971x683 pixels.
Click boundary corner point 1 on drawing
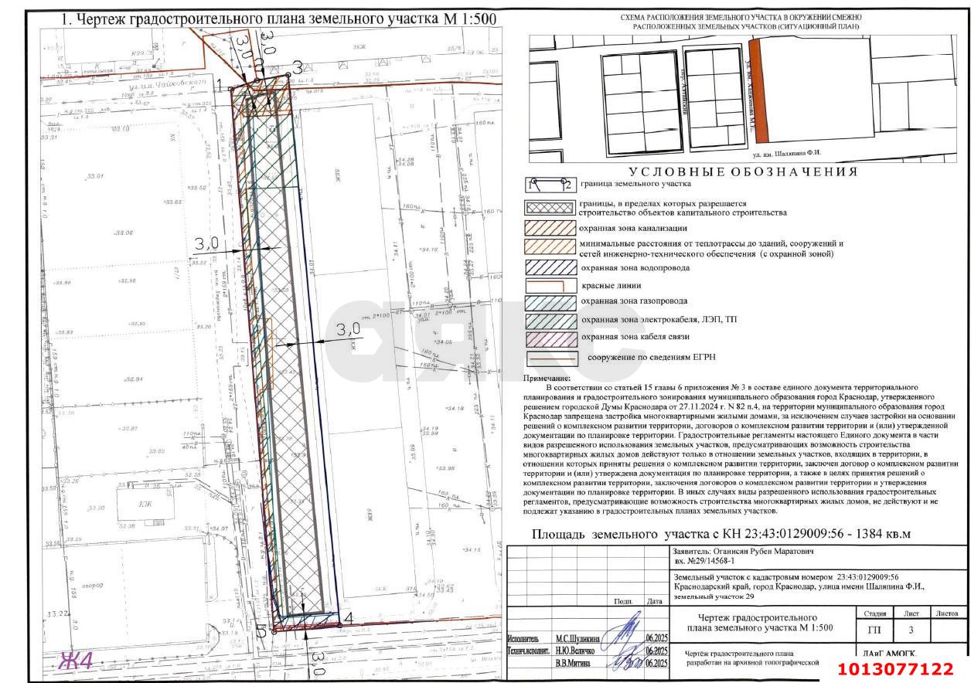[x=231, y=89]
